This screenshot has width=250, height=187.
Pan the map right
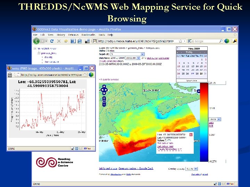(x=106, y=90)
